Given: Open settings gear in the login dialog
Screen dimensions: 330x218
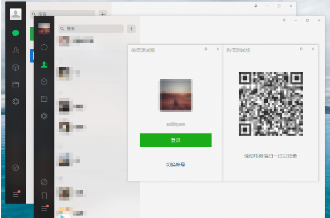Looking at the screenshot, I should pos(206,49).
